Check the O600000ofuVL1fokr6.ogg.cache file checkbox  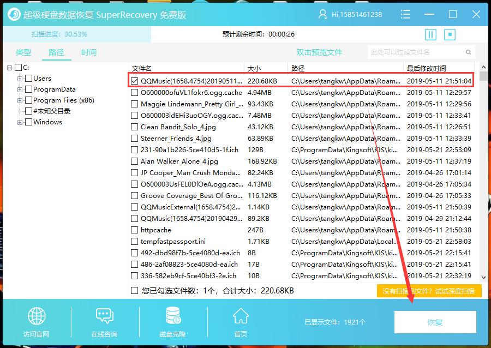[135, 93]
